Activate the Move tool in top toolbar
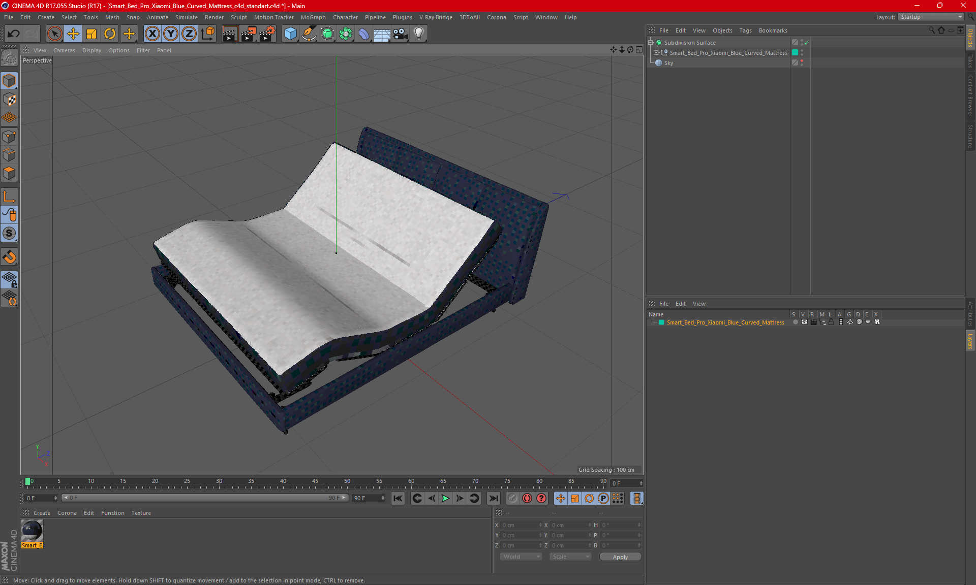Screen dimensions: 976x585 click(x=73, y=34)
